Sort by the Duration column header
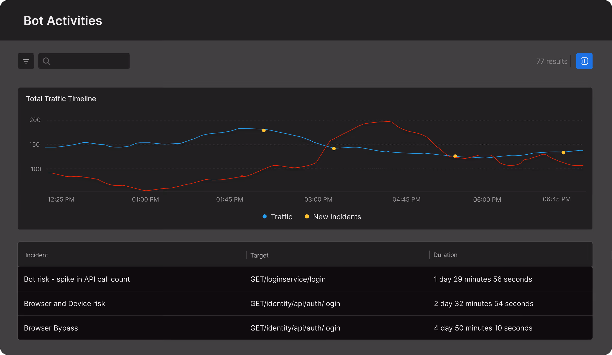The width and height of the screenshot is (612, 355). click(x=445, y=255)
